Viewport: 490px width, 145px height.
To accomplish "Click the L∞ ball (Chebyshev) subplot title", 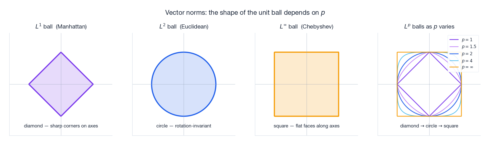I will (x=307, y=26).
